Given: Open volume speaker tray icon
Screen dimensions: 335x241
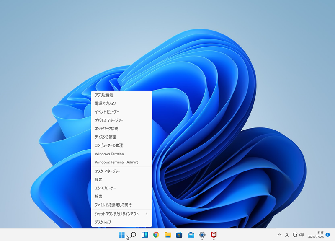Looking at the screenshot, I should (x=301, y=235).
